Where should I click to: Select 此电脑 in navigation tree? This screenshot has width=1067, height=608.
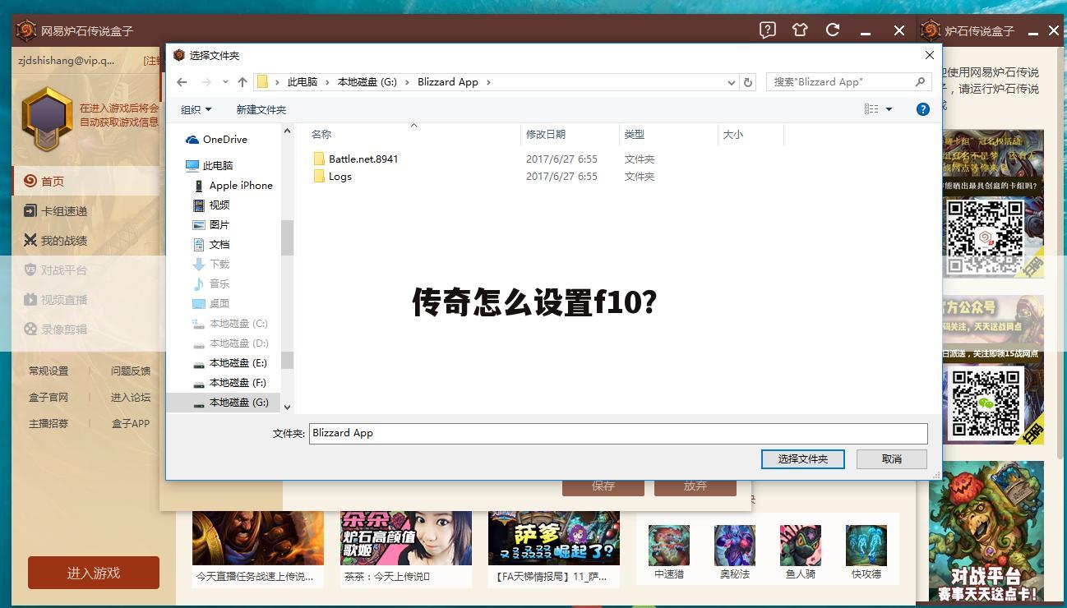click(210, 165)
